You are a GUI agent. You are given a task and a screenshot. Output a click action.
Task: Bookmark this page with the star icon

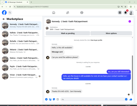tap(125, 7)
